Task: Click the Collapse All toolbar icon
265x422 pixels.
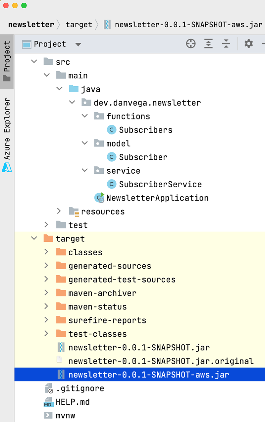Action: (x=226, y=44)
